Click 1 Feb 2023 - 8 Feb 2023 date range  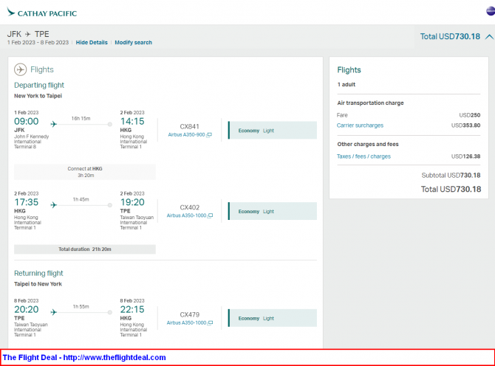pyautogui.click(x=38, y=43)
